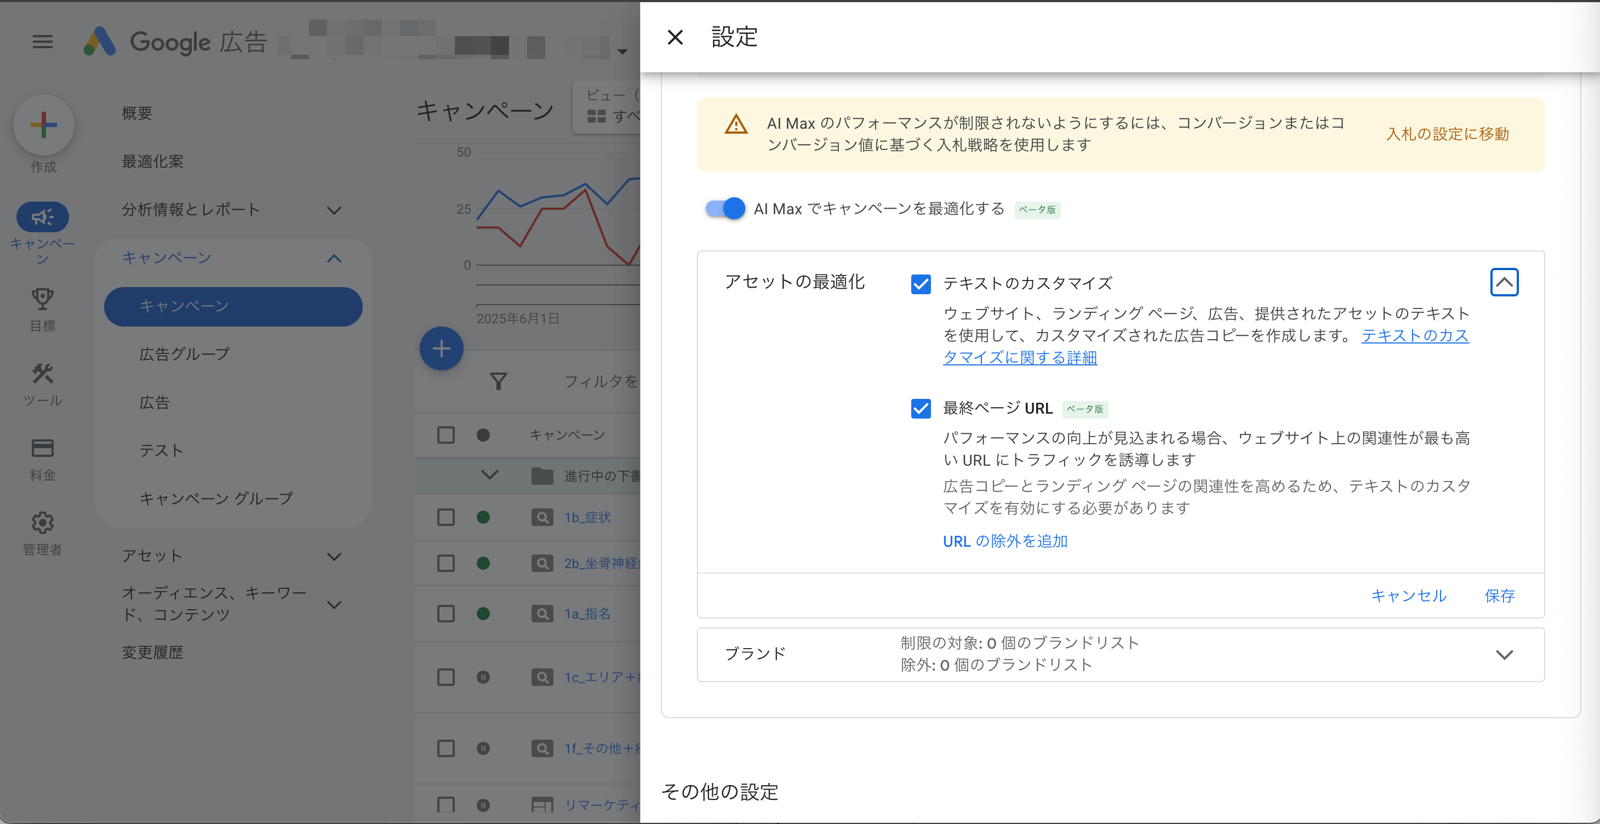Open the Billing card icon

(x=42, y=448)
